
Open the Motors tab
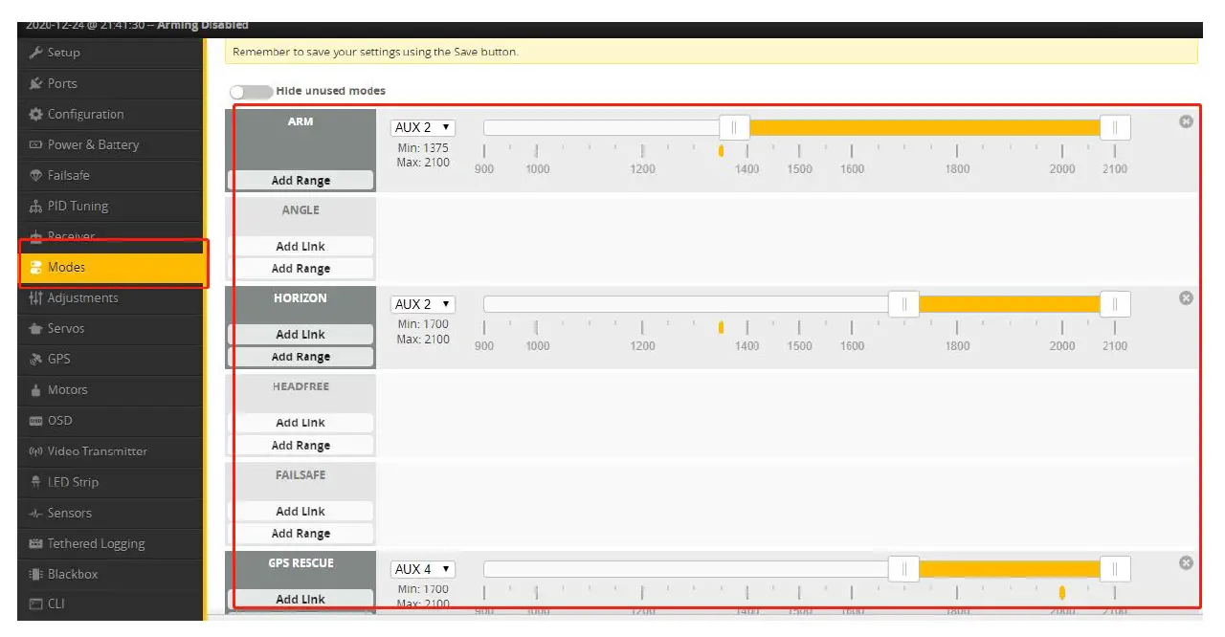tap(110, 389)
